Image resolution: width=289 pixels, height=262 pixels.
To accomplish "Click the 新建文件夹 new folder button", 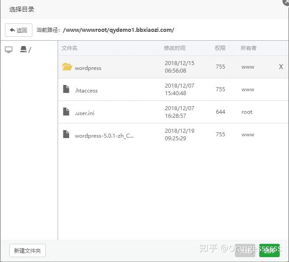I will tap(27, 250).
